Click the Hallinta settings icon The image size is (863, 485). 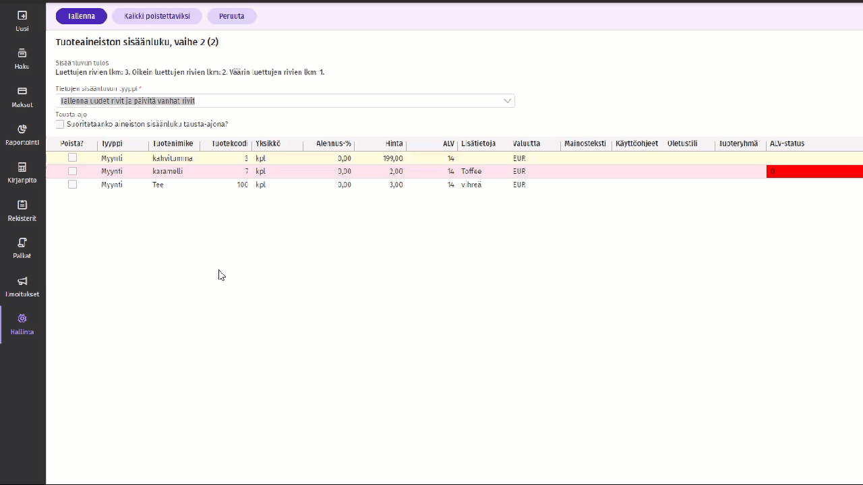(22, 319)
